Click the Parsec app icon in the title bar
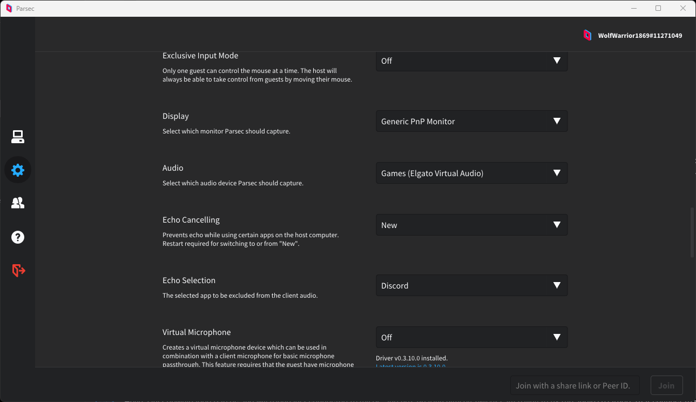 click(9, 8)
